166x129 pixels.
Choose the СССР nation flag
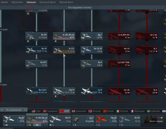click(64, 111)
